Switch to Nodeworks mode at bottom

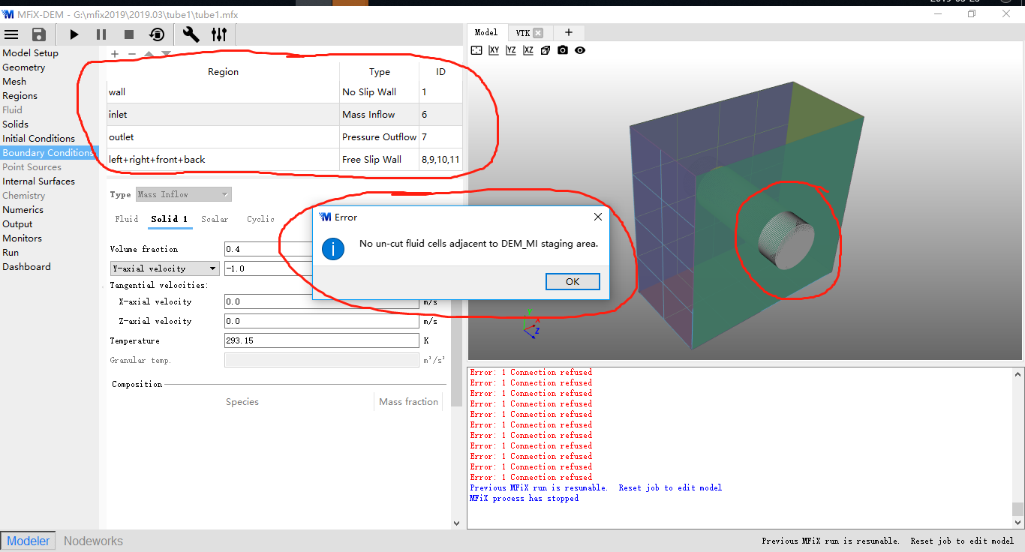coord(93,541)
